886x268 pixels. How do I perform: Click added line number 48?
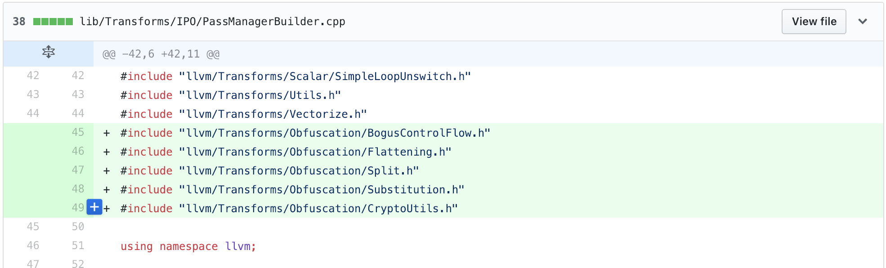point(78,189)
